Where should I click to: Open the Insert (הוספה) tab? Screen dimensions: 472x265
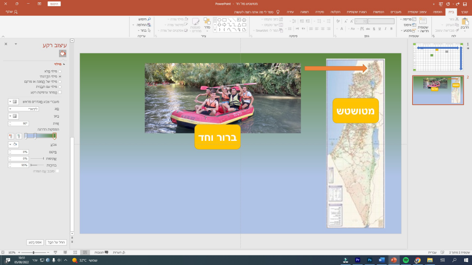pos(437,12)
